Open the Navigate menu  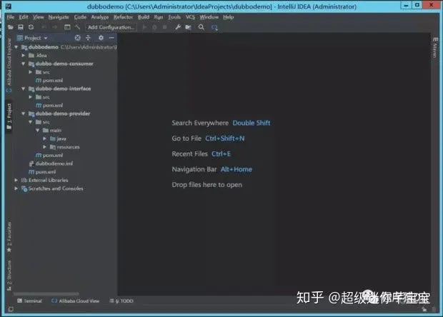click(x=59, y=17)
